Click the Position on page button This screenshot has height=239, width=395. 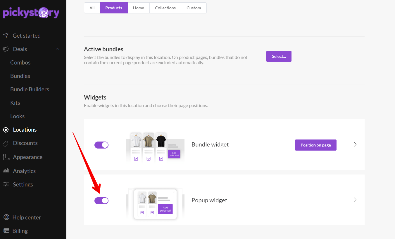316,145
